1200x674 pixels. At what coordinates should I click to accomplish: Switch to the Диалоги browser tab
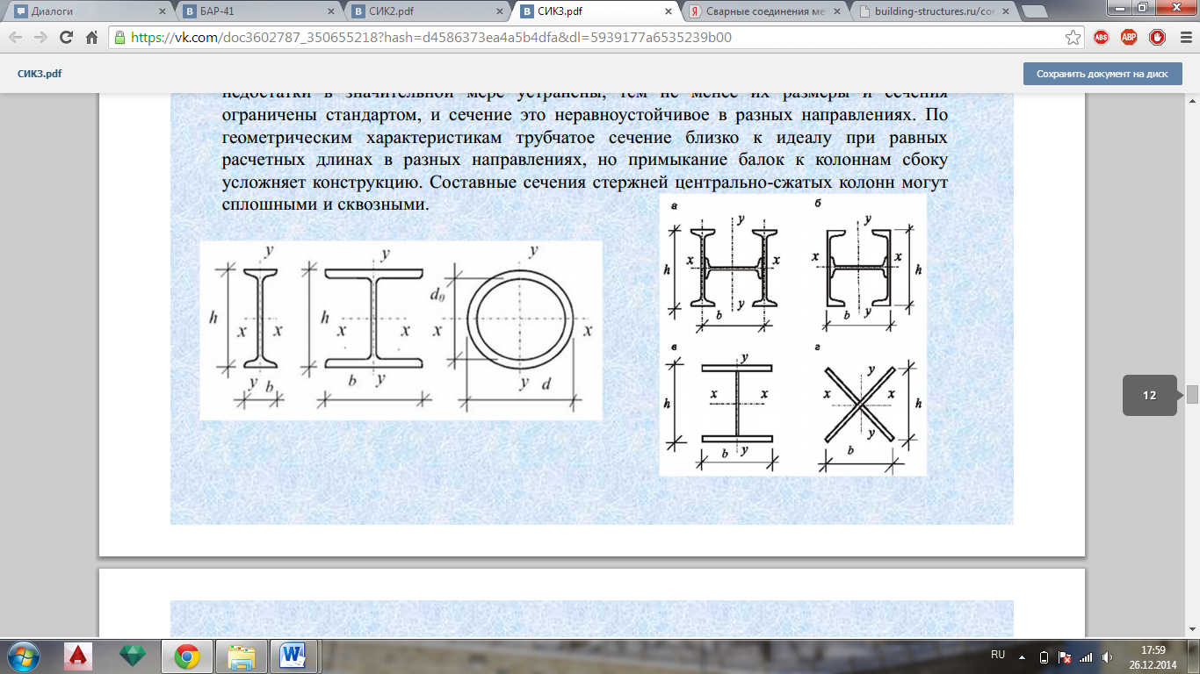click(88, 12)
